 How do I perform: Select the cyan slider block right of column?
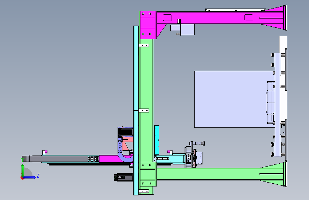coord(157,140)
